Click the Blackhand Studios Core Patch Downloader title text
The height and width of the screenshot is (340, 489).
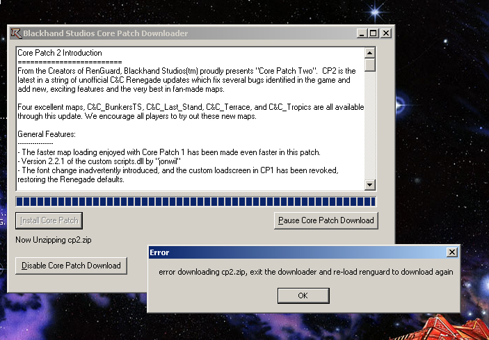[105, 33]
